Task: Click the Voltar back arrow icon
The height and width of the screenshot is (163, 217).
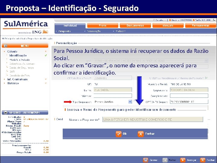Action: point(165,160)
